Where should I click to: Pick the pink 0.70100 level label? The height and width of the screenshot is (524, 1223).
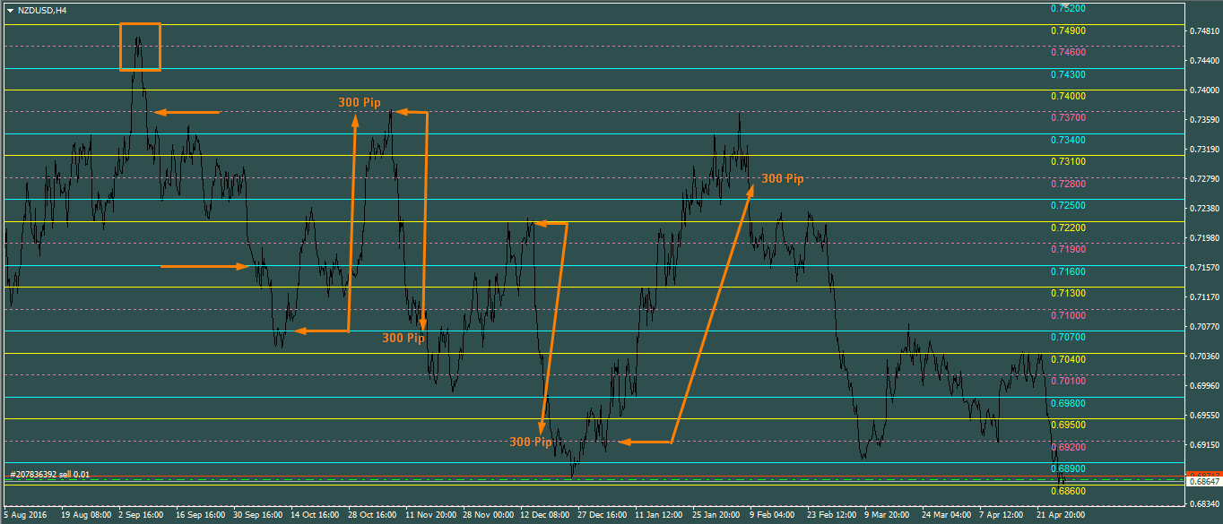tap(1068, 382)
